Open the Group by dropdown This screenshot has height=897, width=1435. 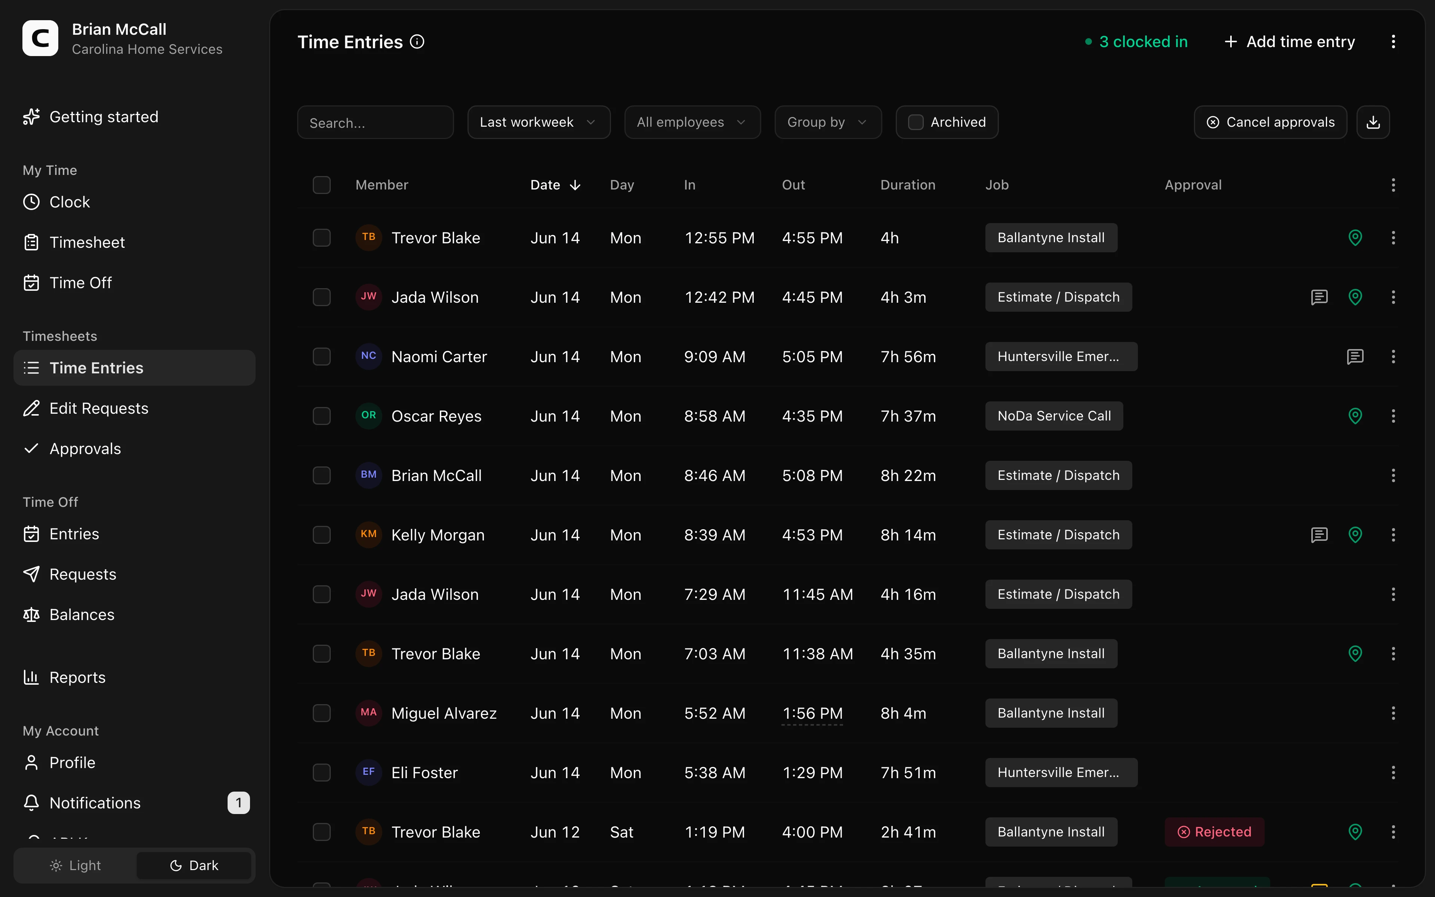tap(828, 122)
